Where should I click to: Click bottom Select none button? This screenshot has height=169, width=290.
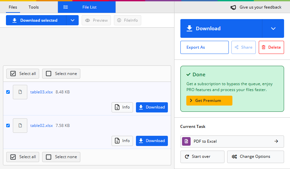click(x=61, y=157)
